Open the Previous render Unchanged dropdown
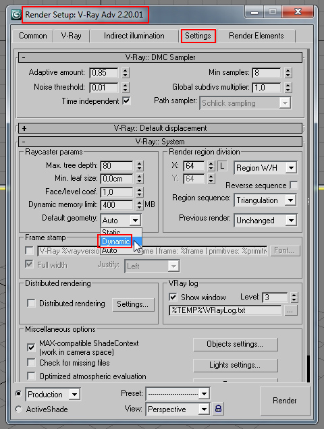Image resolution: width=324 pixels, height=429 pixels. pos(265,221)
